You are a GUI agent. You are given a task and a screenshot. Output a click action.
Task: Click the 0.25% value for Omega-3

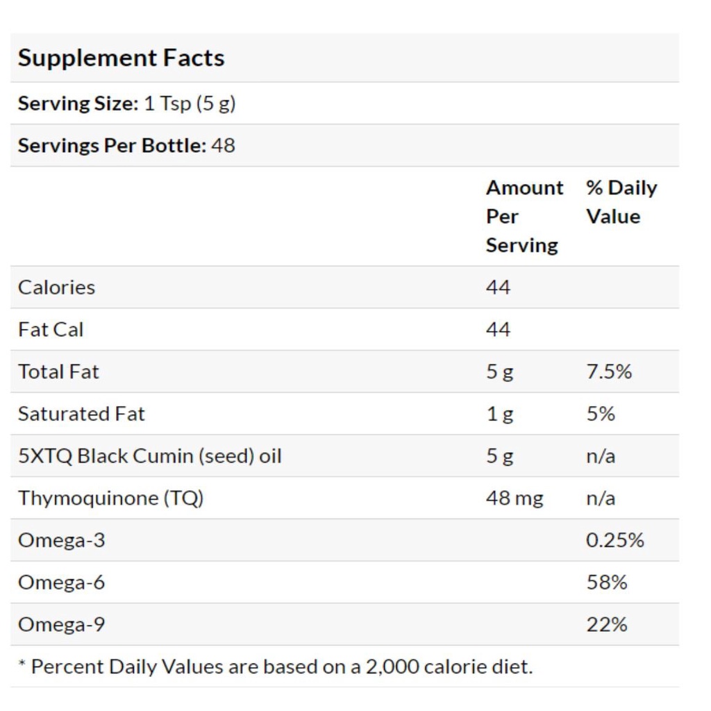[614, 540]
